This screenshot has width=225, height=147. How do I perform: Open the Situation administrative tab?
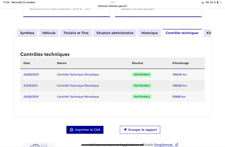[115, 33]
